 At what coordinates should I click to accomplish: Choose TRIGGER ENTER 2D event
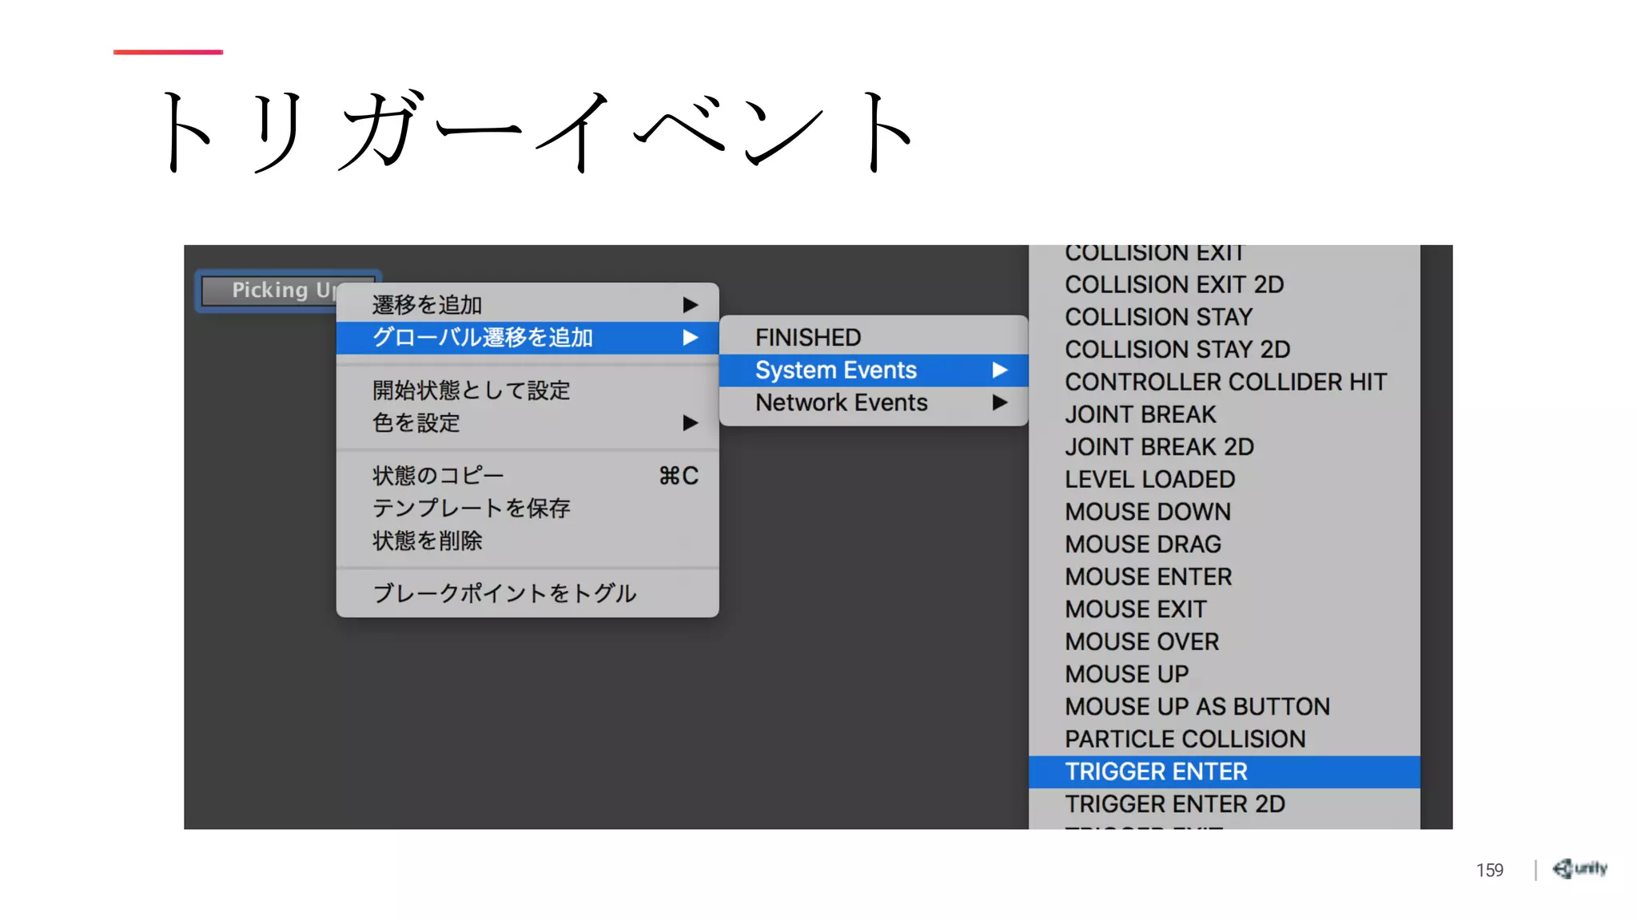1174,804
